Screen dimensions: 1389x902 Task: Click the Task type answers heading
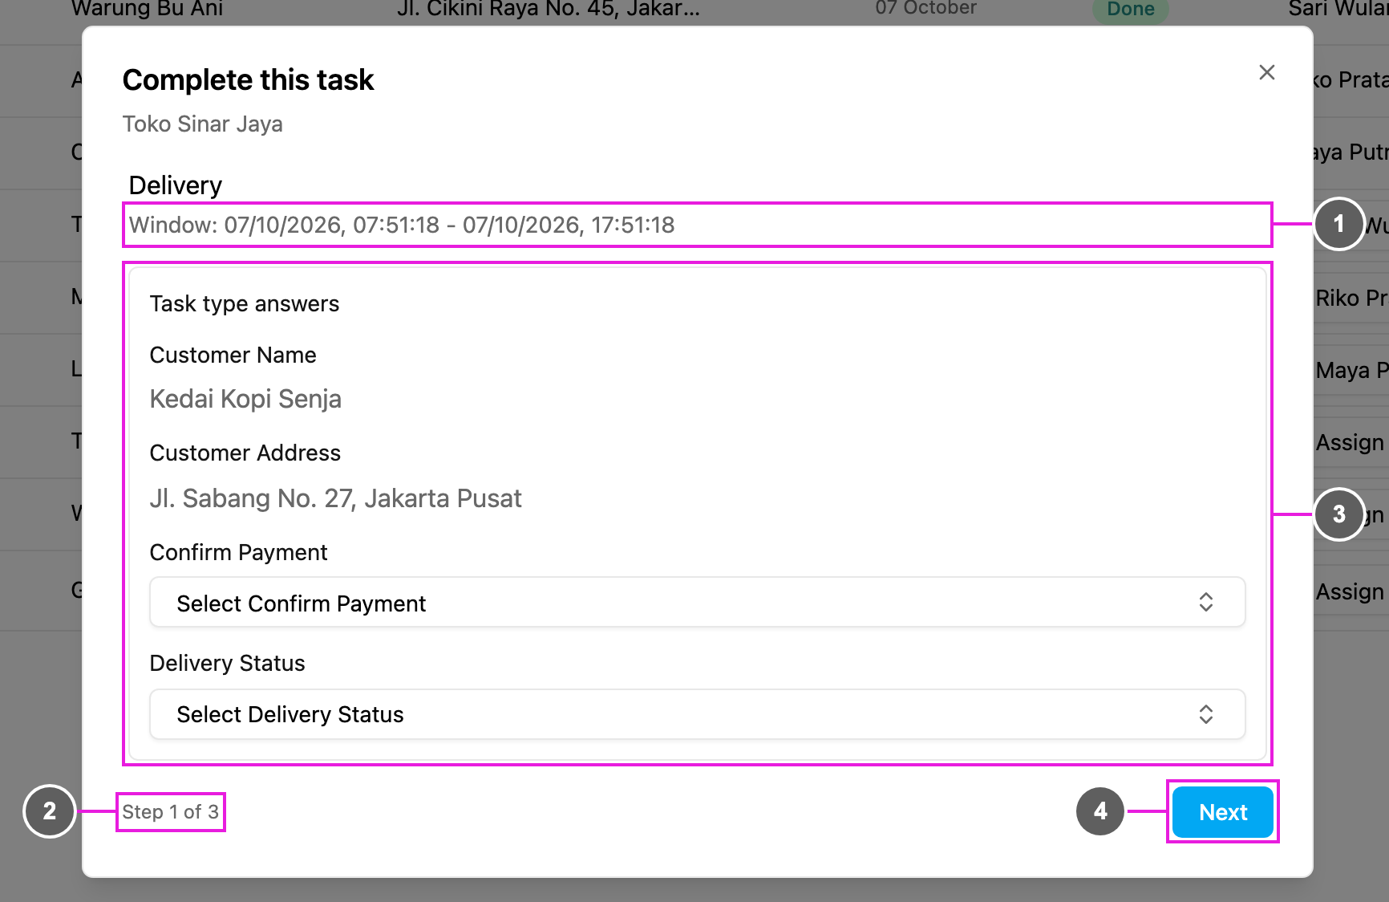(x=245, y=304)
